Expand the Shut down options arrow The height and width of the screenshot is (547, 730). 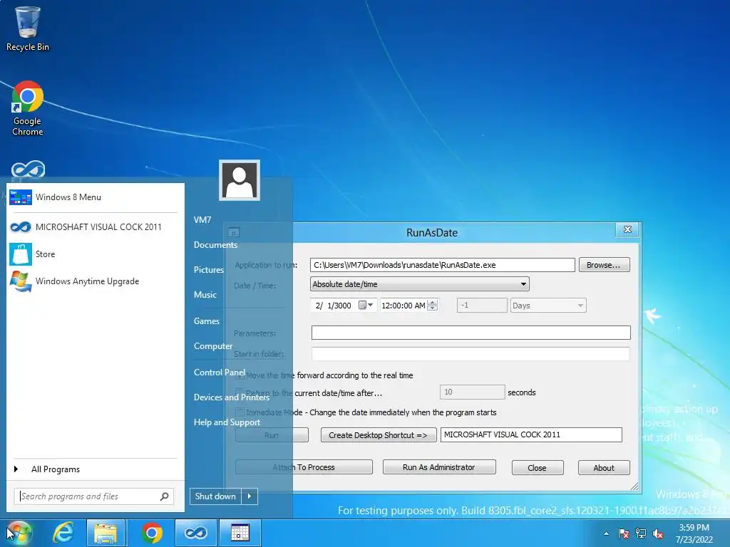250,496
